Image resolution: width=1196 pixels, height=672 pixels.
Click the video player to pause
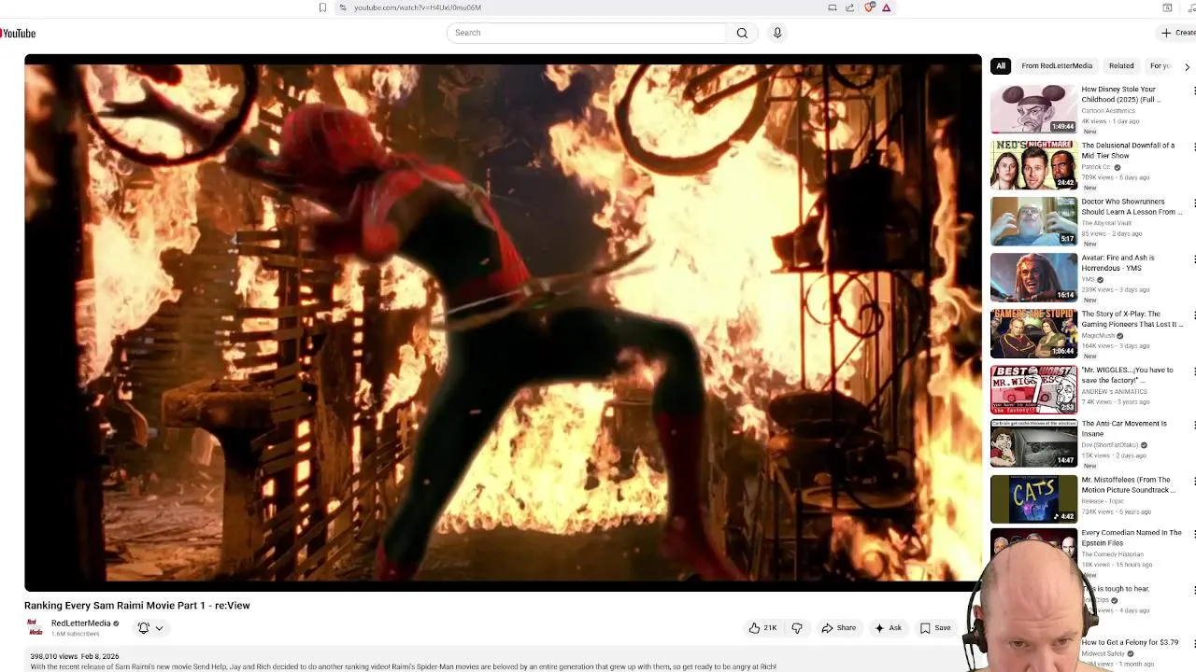503,323
